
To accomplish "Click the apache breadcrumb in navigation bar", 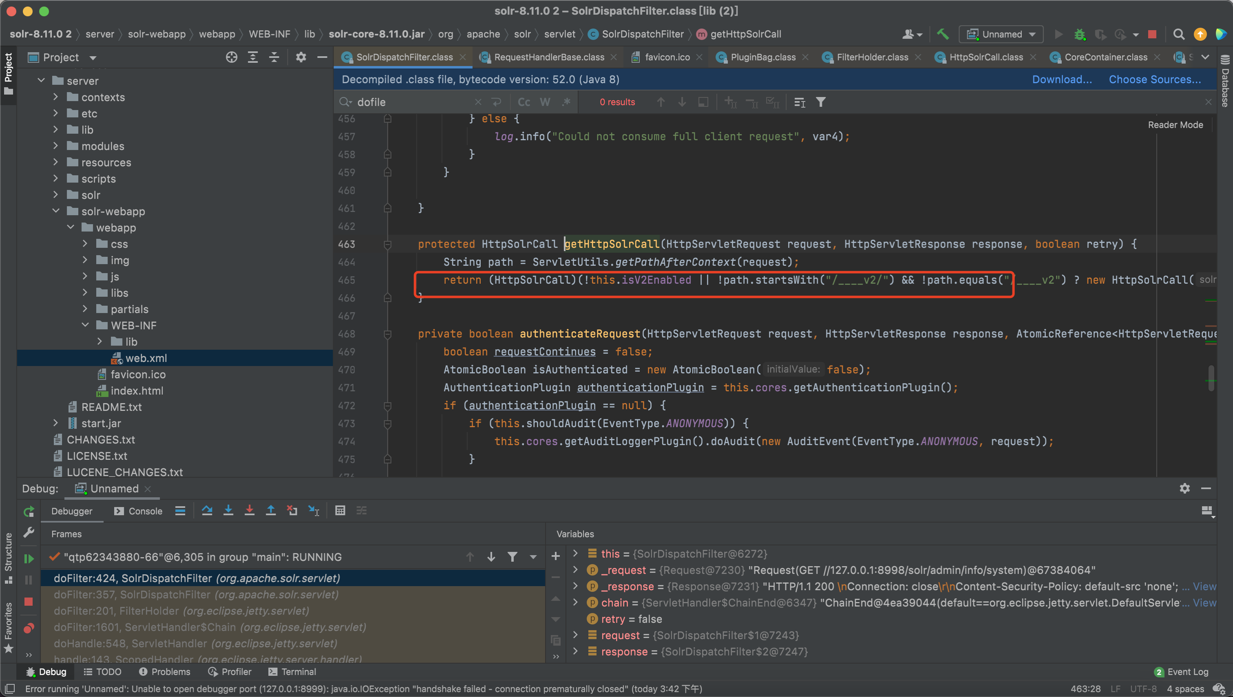I will pos(483,34).
